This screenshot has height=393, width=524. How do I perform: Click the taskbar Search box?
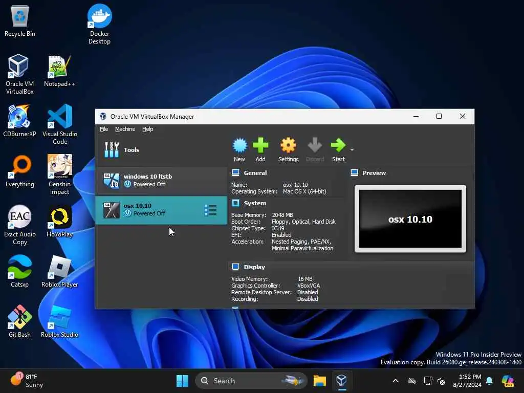pos(251,381)
